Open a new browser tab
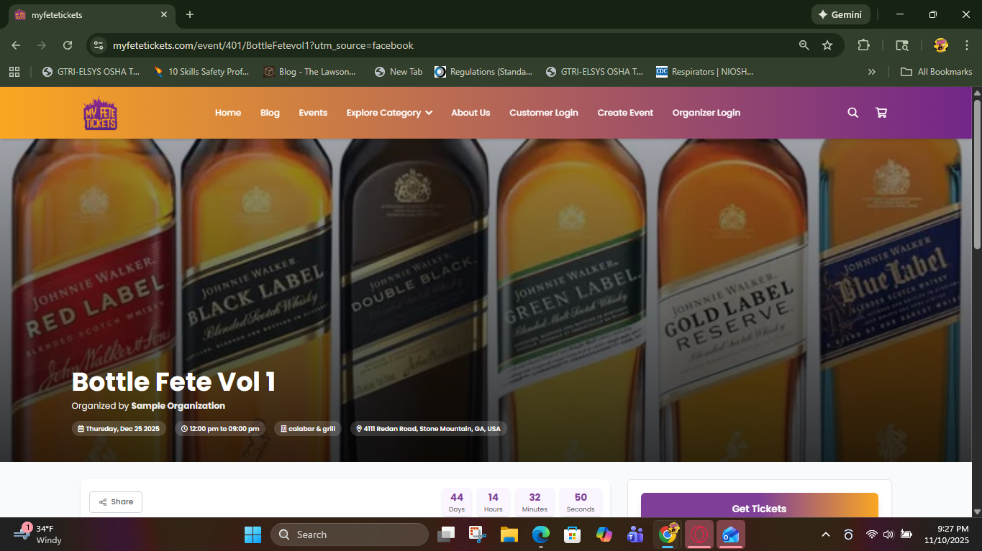 pos(190,14)
